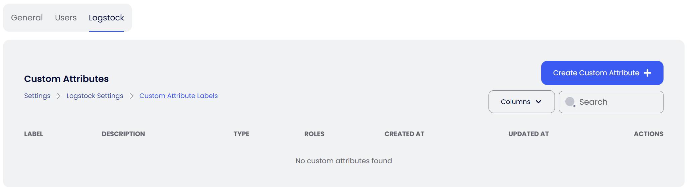Switch to the General tab
Image resolution: width=688 pixels, height=192 pixels.
(x=27, y=18)
